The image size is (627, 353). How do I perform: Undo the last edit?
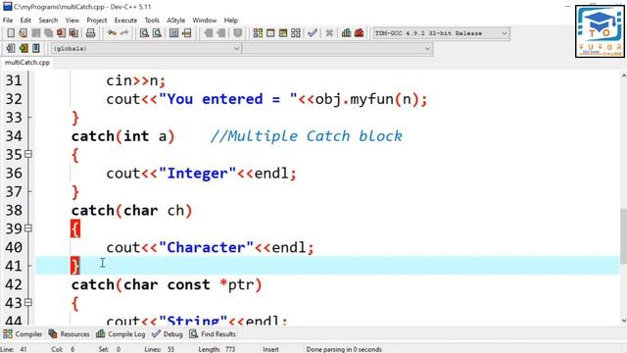pyautogui.click(x=112, y=33)
